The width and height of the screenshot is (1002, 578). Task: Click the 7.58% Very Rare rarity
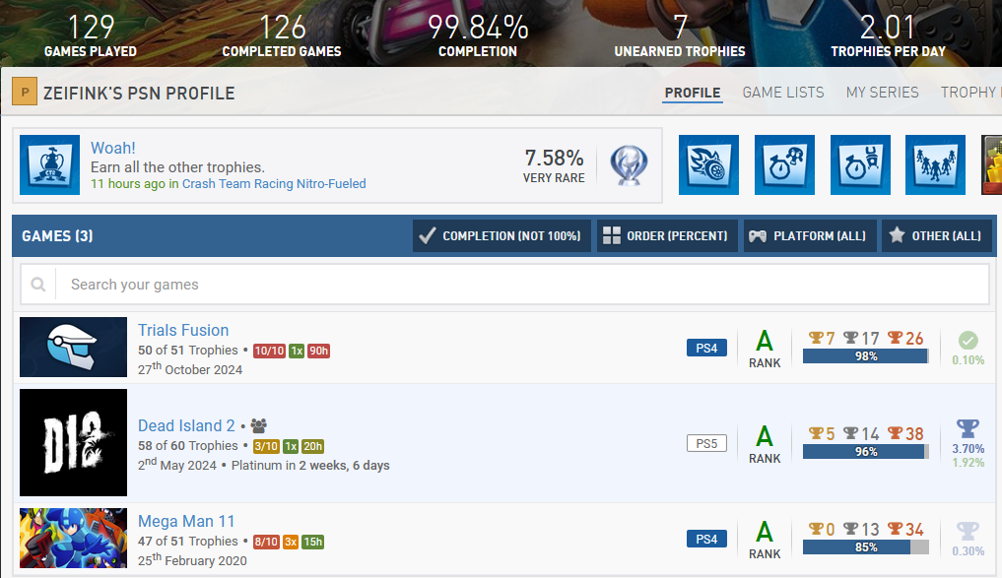click(x=554, y=165)
